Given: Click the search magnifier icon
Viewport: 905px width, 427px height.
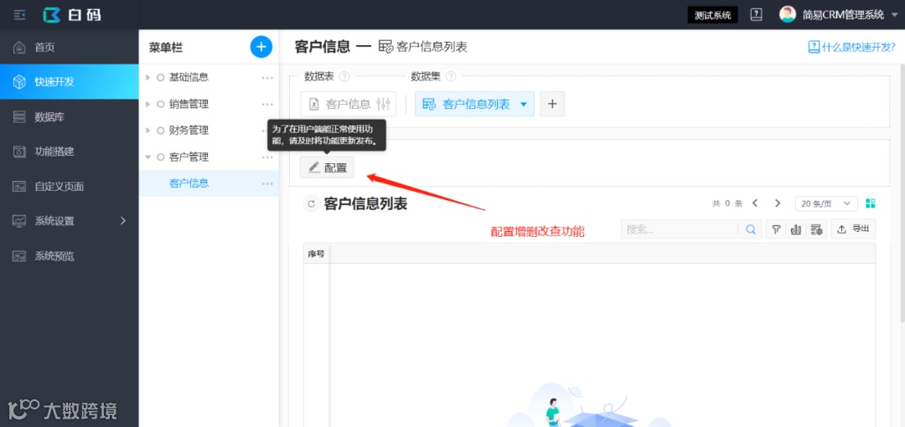Looking at the screenshot, I should coord(750,229).
